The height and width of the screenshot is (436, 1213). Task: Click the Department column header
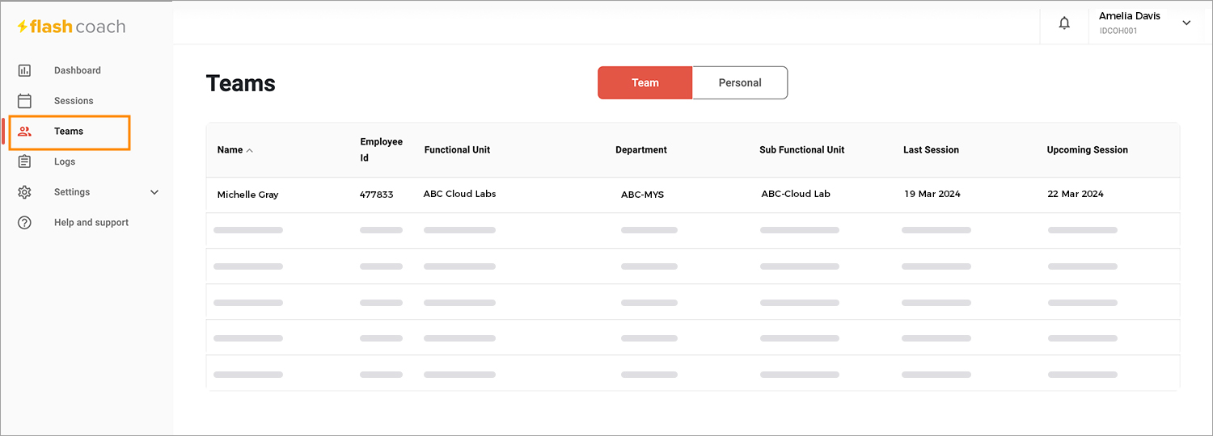tap(641, 149)
